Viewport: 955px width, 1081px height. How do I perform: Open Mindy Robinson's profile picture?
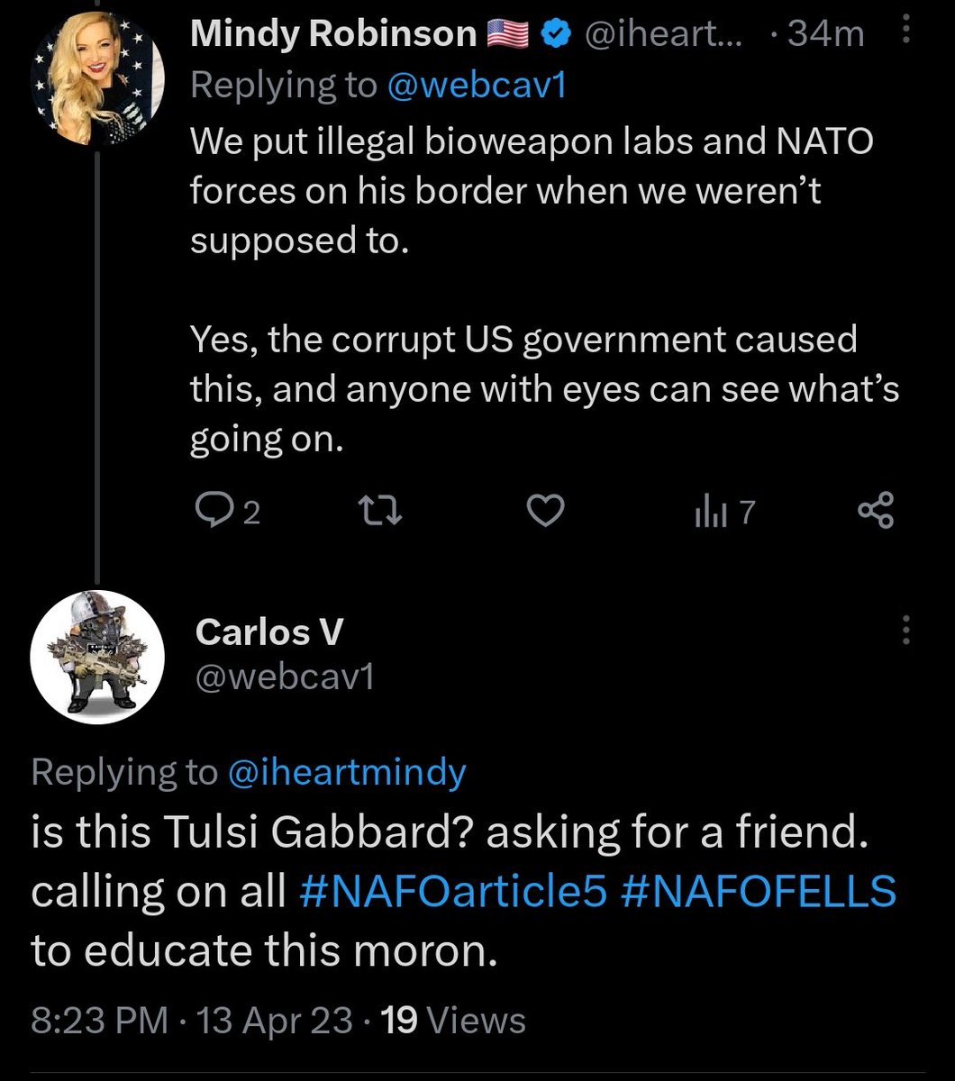pos(97,81)
